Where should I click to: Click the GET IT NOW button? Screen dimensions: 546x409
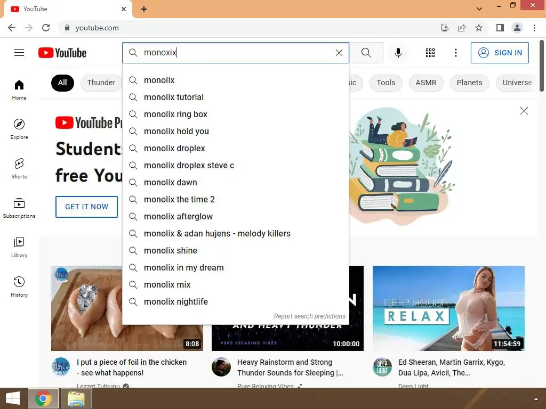pos(87,207)
